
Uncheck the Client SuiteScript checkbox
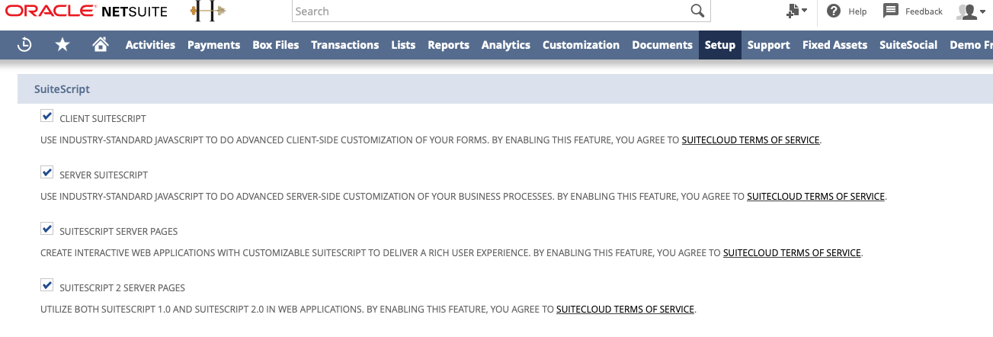tap(47, 117)
